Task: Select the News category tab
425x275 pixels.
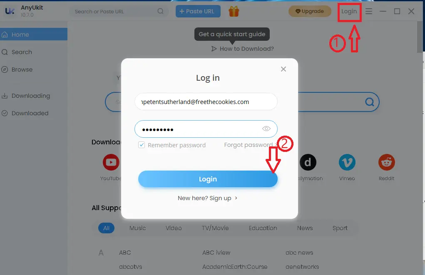Action: 305,228
